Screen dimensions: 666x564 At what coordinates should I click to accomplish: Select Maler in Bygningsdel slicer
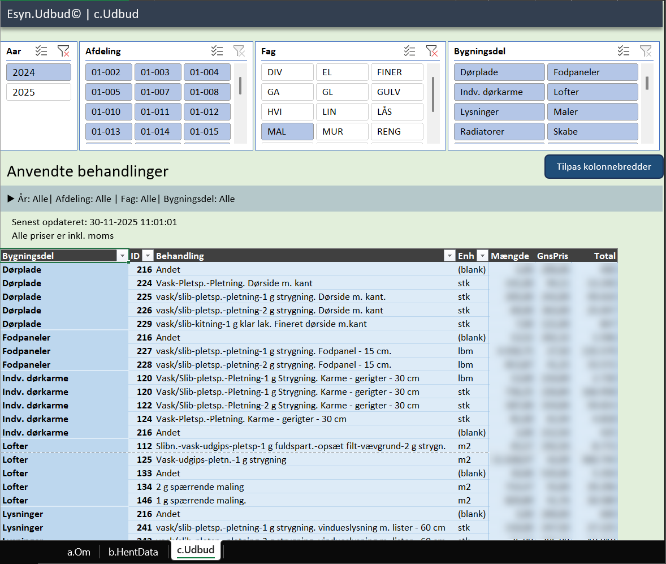point(593,112)
